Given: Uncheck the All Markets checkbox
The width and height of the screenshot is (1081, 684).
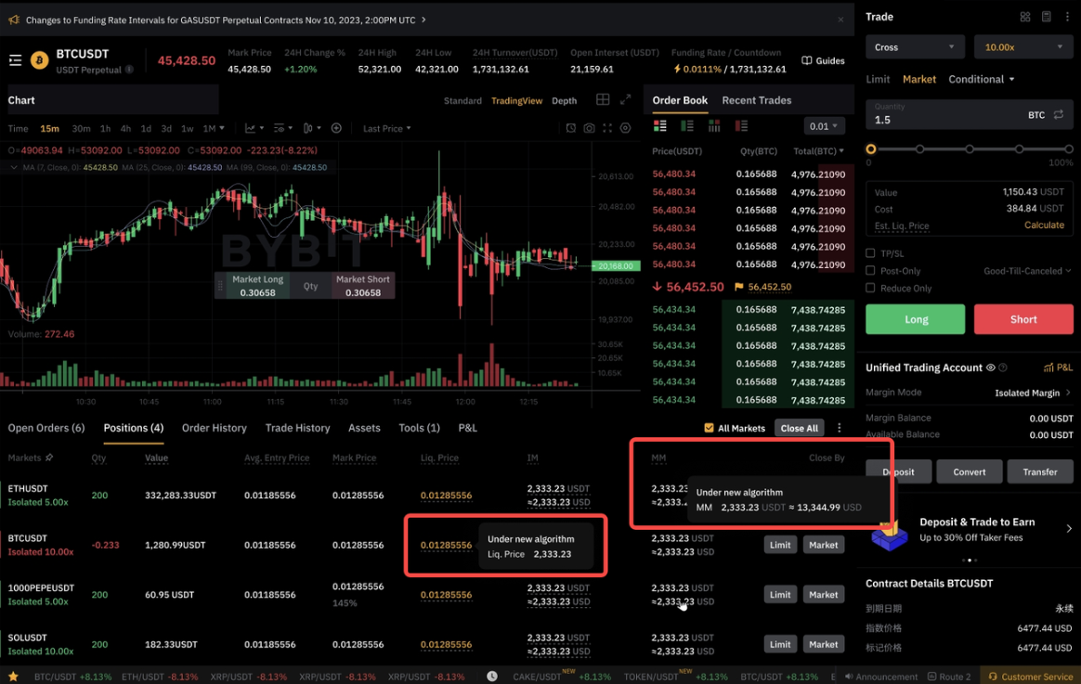Looking at the screenshot, I should coord(709,428).
